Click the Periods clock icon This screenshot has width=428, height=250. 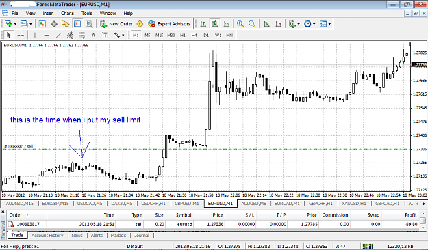[x=307, y=24]
